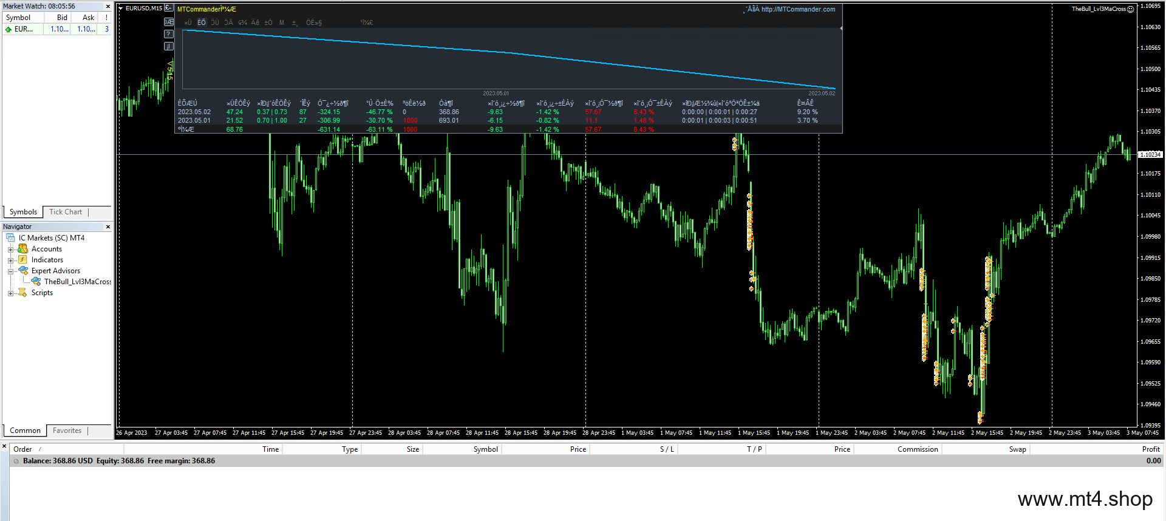1166x521 pixels.
Task: Click the EURUSD symbol arrow icon in Market Watch
Action: click(x=9, y=29)
